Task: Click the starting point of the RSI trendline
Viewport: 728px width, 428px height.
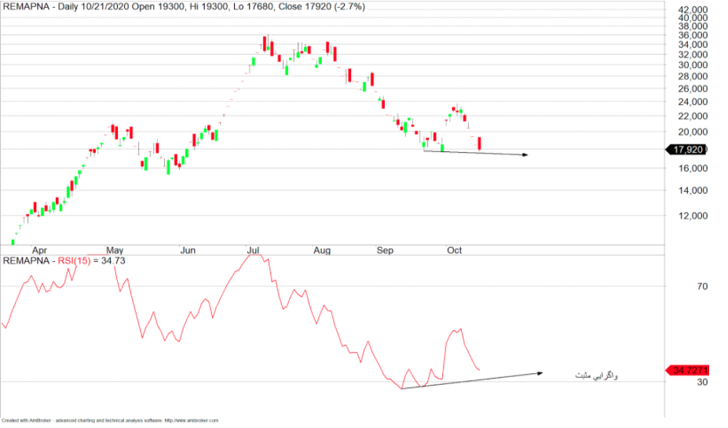Action: [401, 388]
